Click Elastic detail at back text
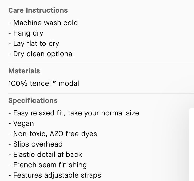 45,155
